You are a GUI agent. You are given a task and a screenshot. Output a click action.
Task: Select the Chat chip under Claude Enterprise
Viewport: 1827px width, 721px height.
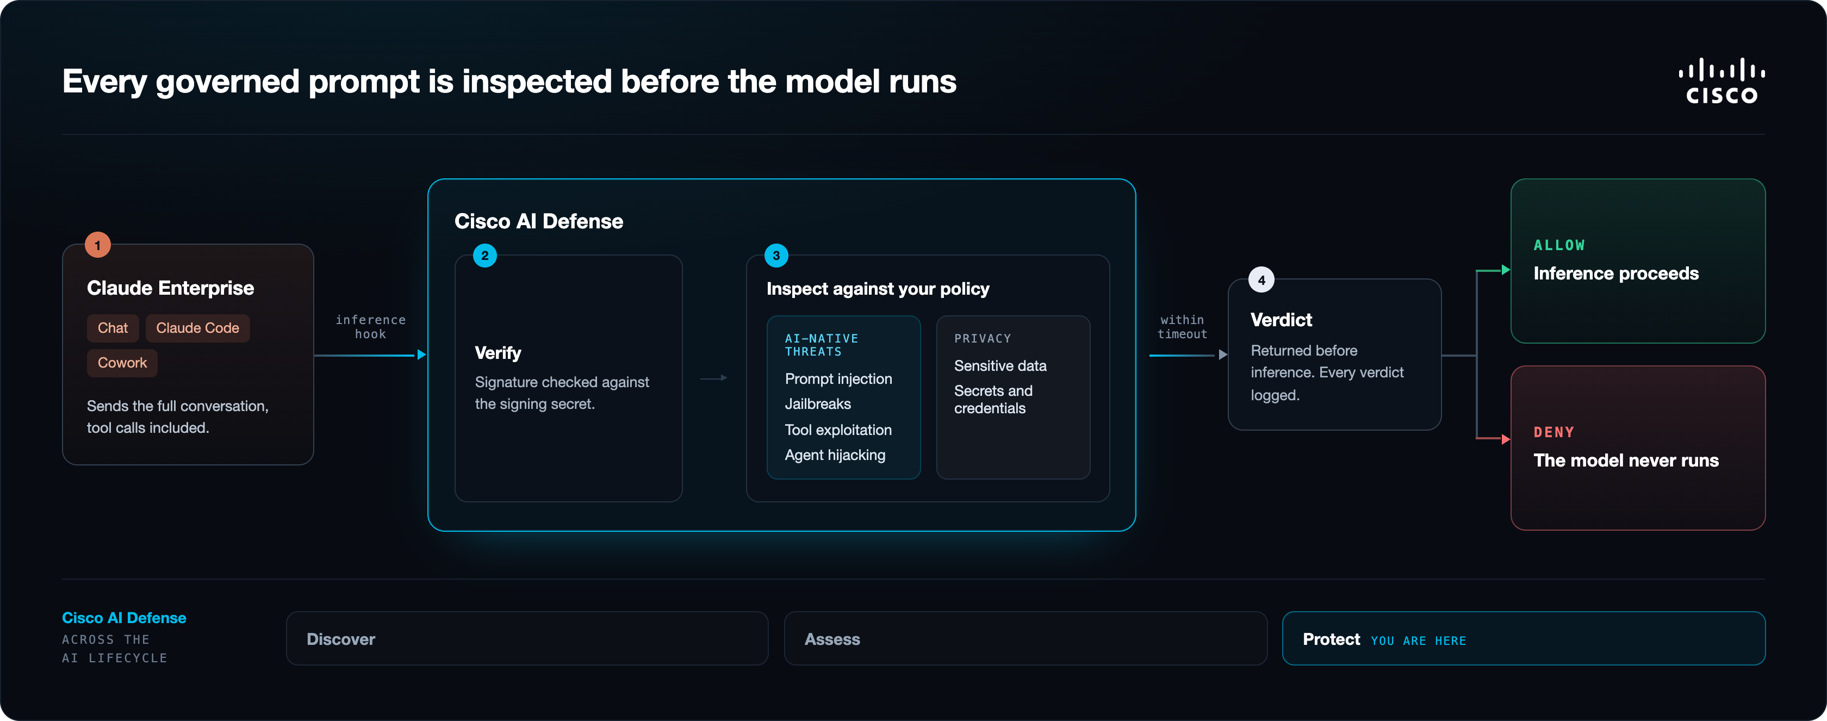point(113,328)
